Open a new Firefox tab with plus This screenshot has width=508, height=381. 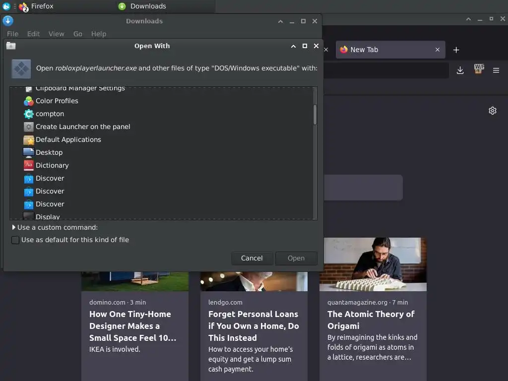pos(456,50)
